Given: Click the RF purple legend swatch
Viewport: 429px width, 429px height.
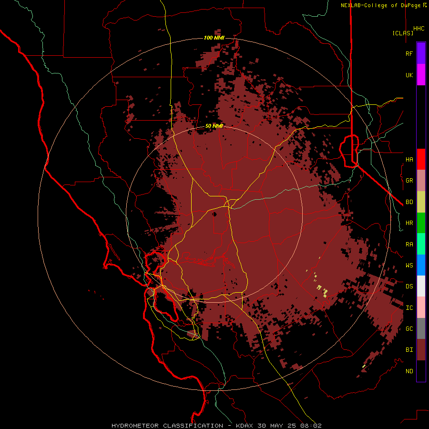Looking at the screenshot, I should tap(421, 53).
